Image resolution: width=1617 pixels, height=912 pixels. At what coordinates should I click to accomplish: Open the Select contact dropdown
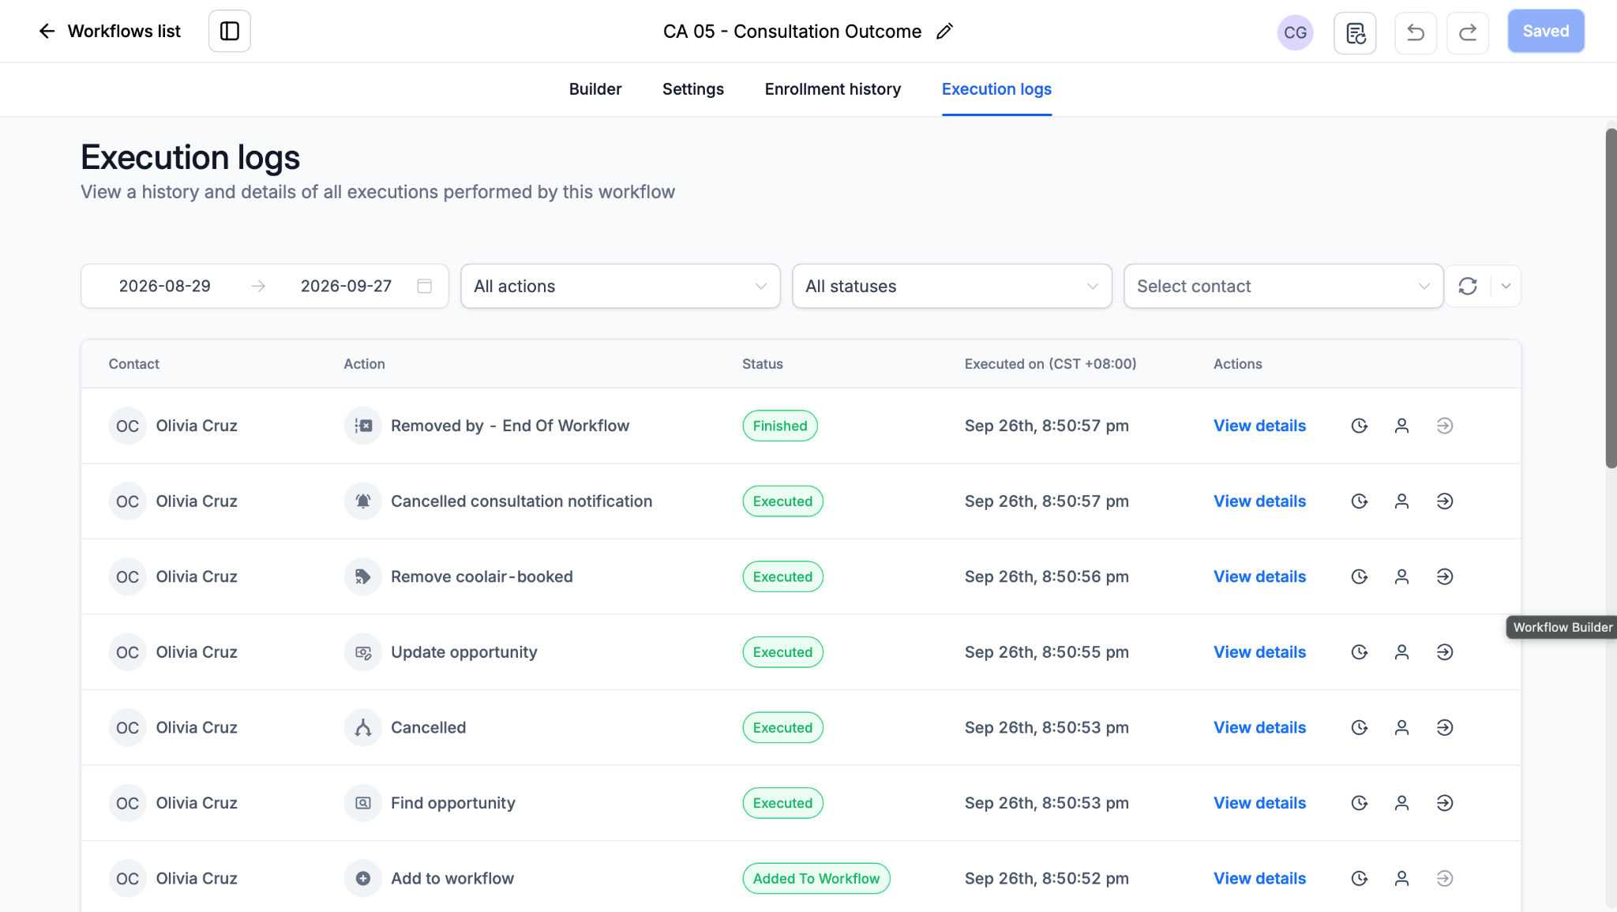coord(1284,286)
